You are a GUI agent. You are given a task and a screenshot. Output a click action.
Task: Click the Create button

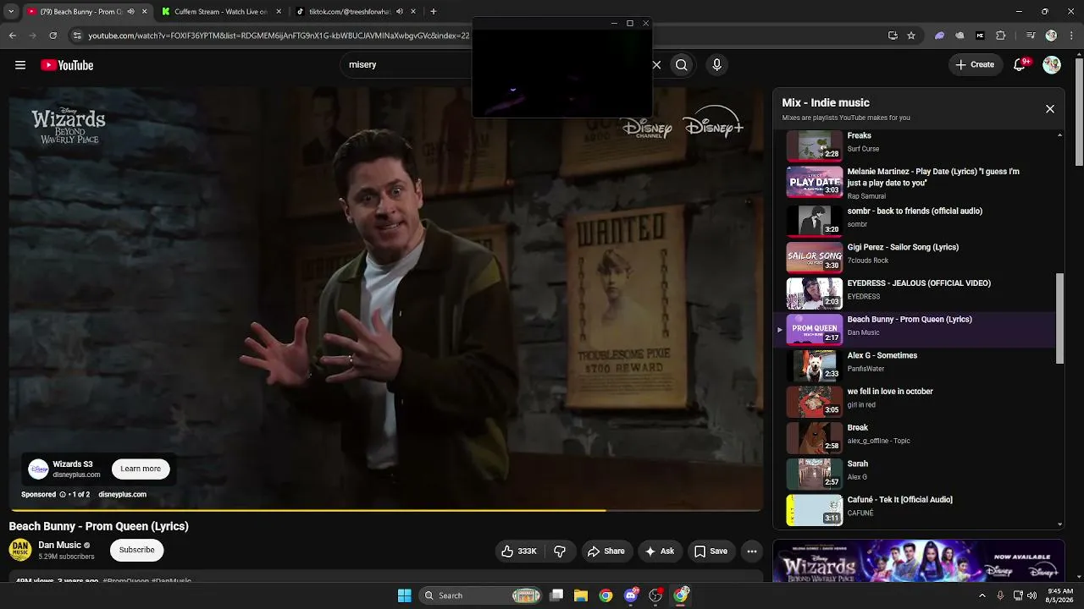click(x=975, y=65)
